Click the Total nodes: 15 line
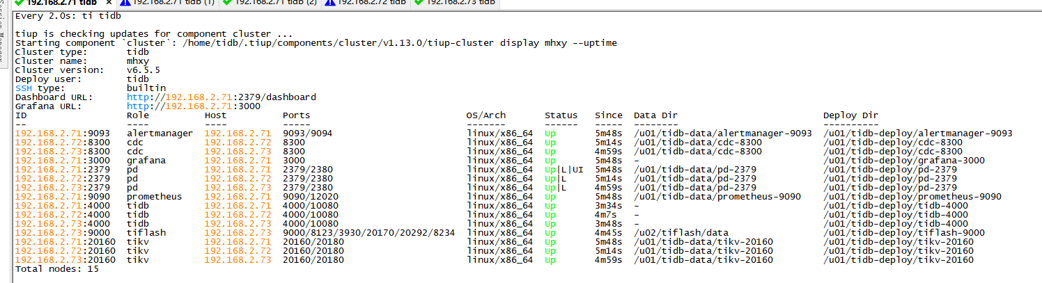Viewport: 1042px width, 283px height. [x=57, y=268]
